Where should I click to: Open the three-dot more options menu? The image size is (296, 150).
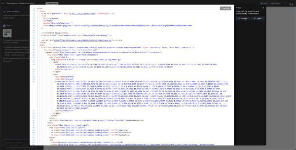[285, 3]
